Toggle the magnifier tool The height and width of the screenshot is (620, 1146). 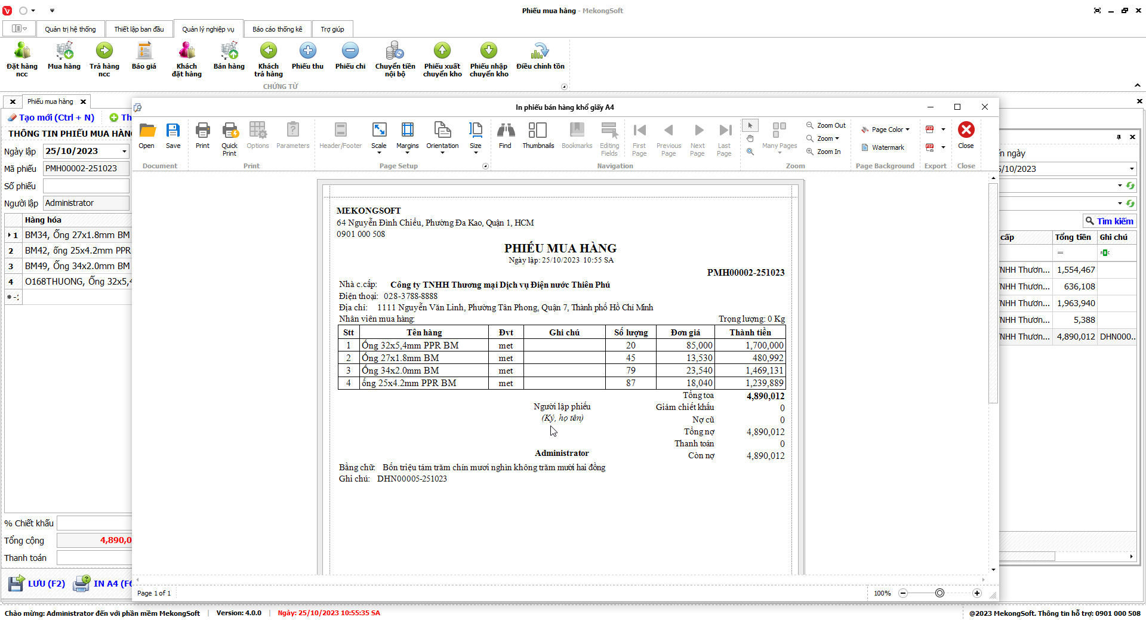click(x=750, y=152)
